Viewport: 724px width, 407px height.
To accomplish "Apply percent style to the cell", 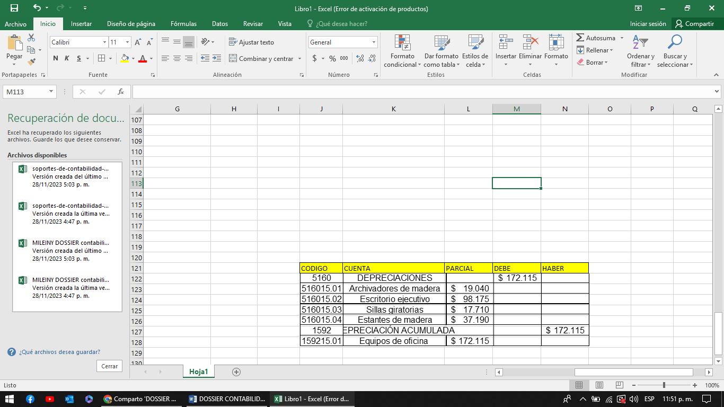I will [x=332, y=58].
